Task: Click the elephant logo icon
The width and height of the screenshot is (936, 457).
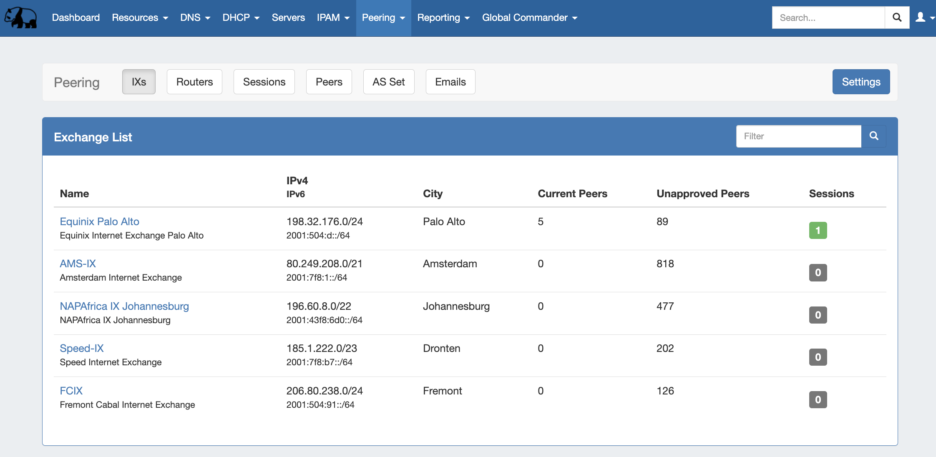Action: coord(21,18)
